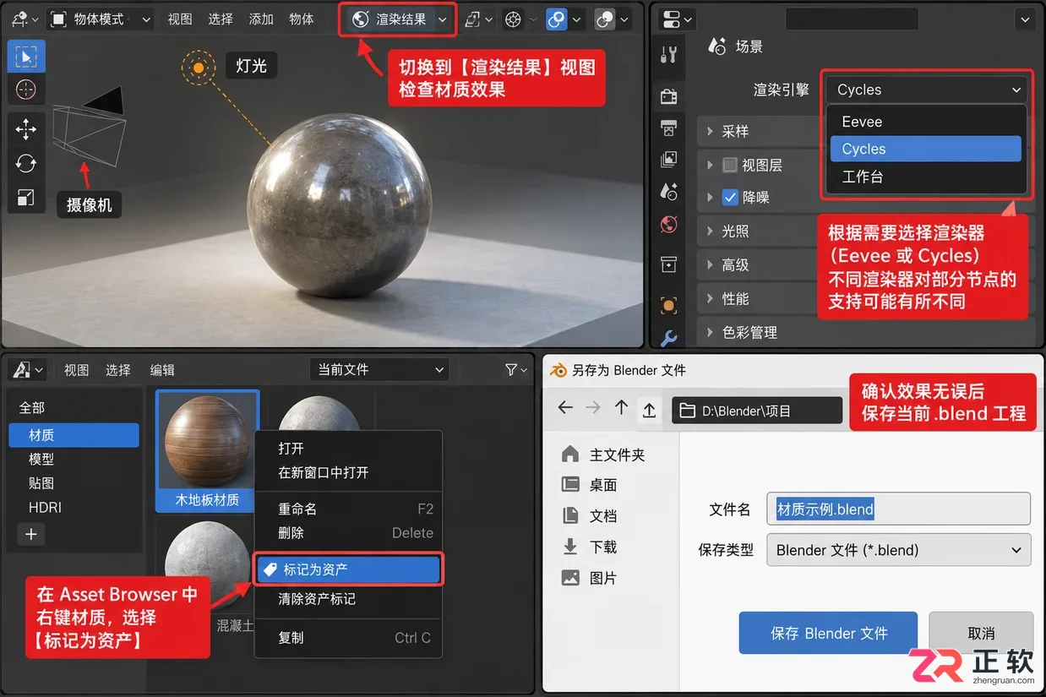Image resolution: width=1046 pixels, height=697 pixels.
Task: Select the 木地板材质 asset thumbnail
Action: coord(207,451)
